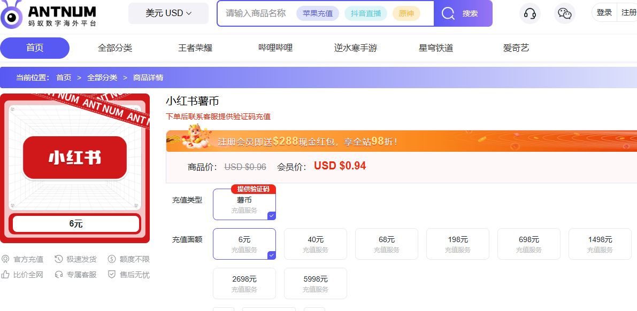Click the 小红书 product image
This screenshot has width=637, height=311.
coord(75,168)
